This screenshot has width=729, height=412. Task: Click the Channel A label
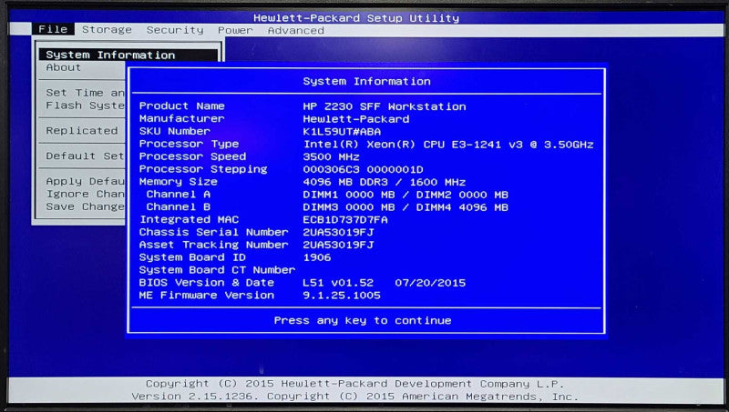178,195
